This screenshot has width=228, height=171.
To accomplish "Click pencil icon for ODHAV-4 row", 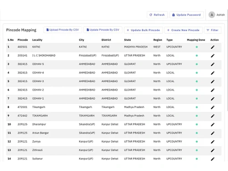I will tap(212, 73).
